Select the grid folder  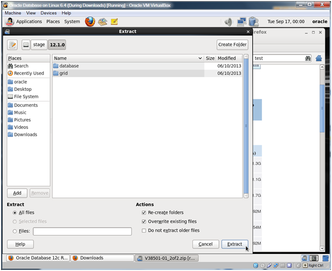pos(63,73)
